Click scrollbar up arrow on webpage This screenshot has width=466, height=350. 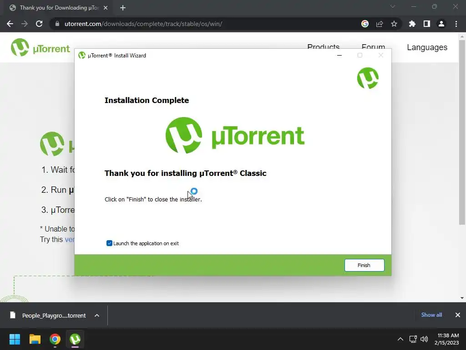point(462,36)
